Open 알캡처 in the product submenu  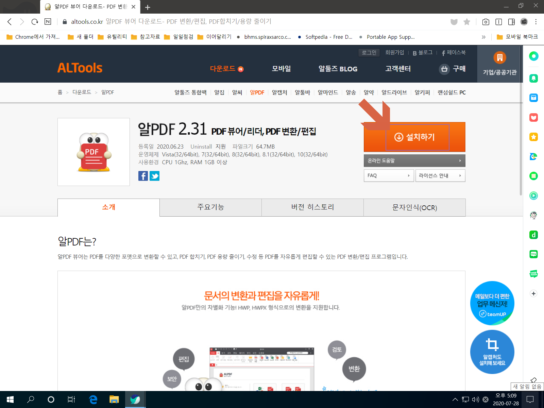pos(279,92)
